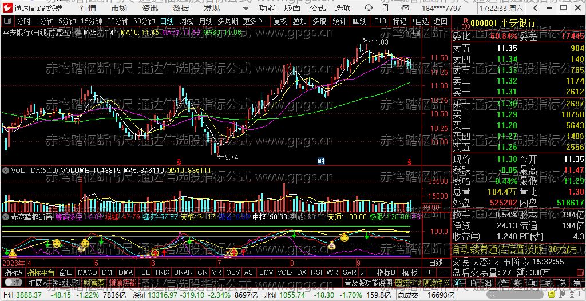Screen dimensions: 586x301
Task: Open the 普及版功能说明 link
Action: (368, 282)
